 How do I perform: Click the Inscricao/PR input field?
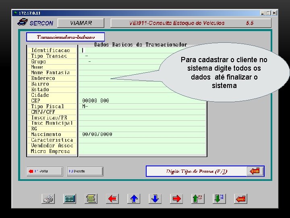[143, 117]
